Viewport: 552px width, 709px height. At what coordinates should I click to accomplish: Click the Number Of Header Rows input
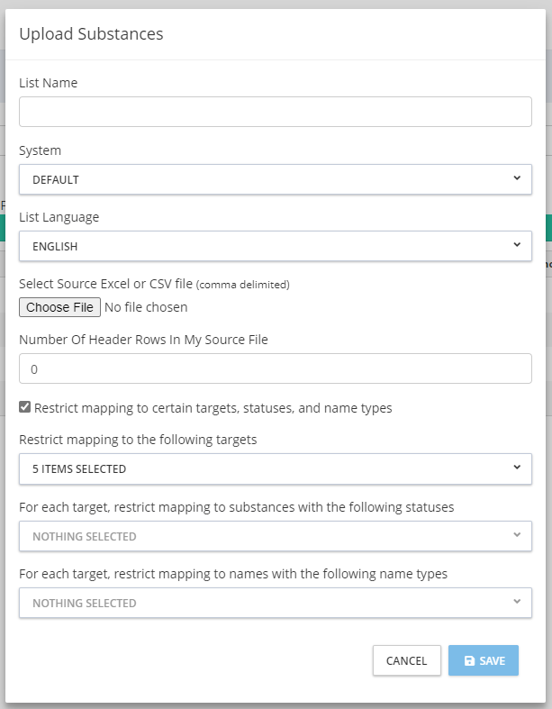[x=275, y=368]
